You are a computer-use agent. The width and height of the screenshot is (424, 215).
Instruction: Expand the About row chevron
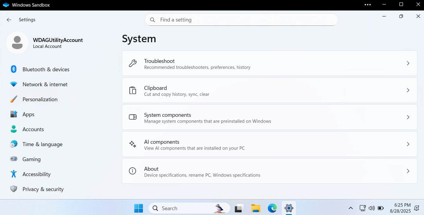pyautogui.click(x=408, y=171)
